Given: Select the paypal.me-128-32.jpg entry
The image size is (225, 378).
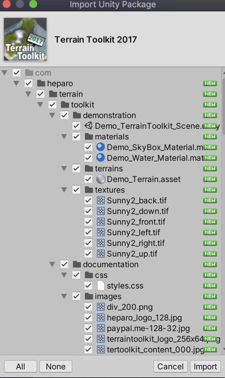Looking at the screenshot, I should point(148,329).
